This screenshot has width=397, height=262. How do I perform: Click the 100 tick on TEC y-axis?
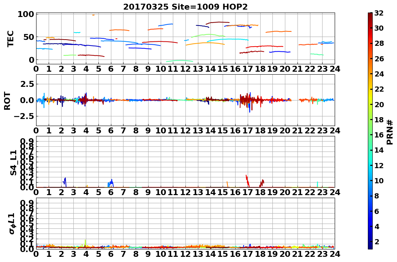click(x=26, y=14)
